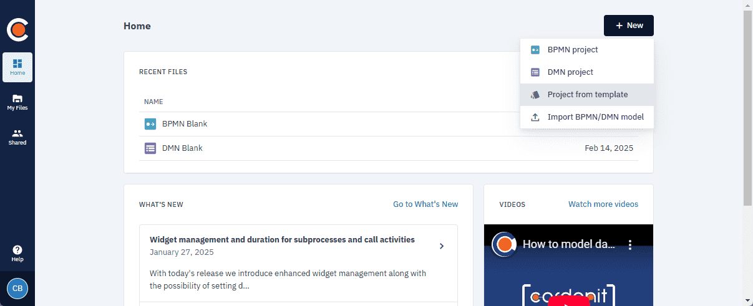Click the import upload icon in menu

[x=535, y=117]
